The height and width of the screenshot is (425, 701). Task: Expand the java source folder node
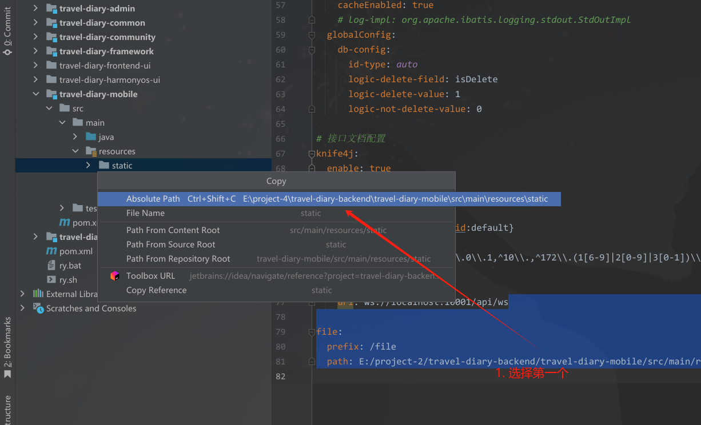click(75, 137)
